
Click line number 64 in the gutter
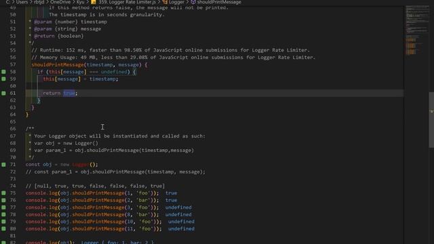[x=13, y=115]
